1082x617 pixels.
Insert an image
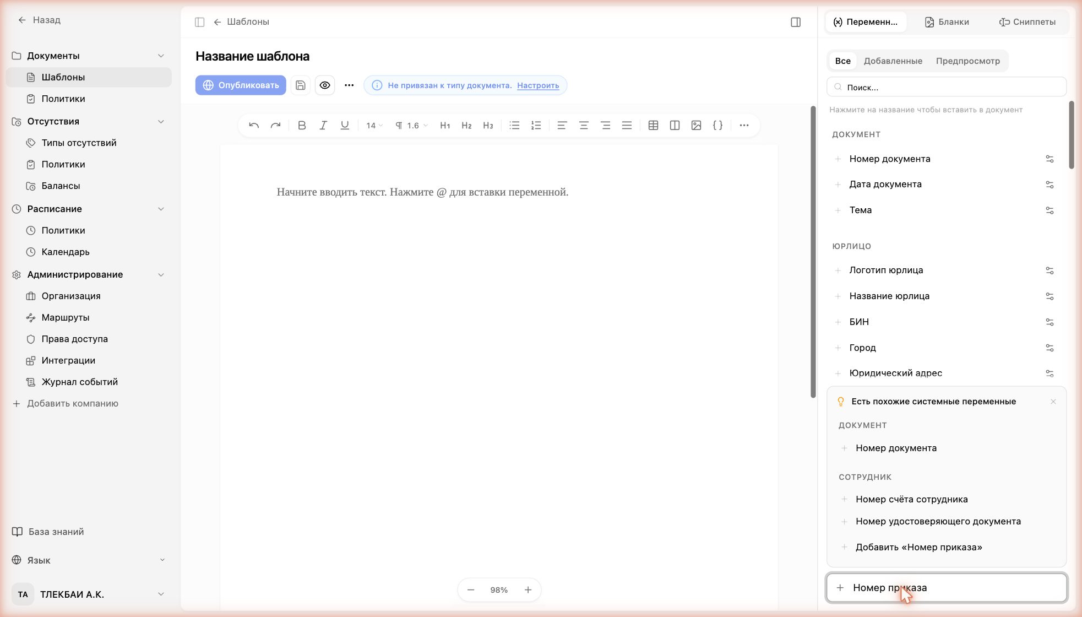point(696,126)
